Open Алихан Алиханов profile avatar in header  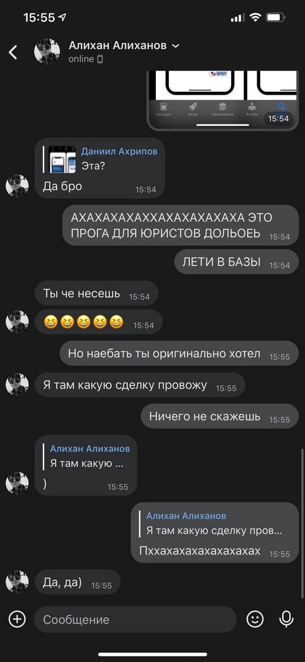pyautogui.click(x=47, y=51)
